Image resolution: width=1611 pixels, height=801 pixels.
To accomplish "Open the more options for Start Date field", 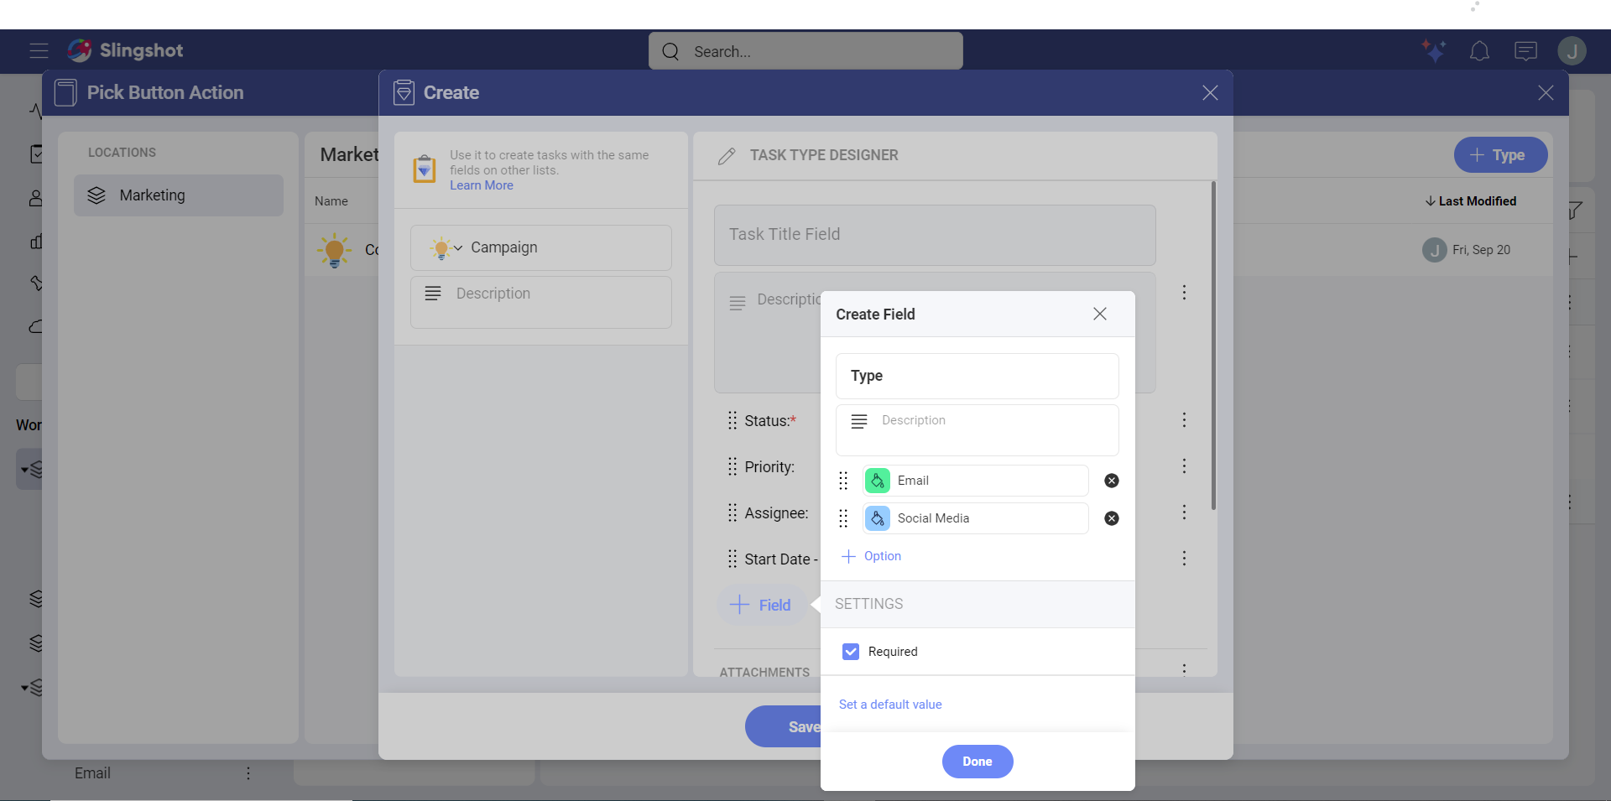I will (1184, 558).
